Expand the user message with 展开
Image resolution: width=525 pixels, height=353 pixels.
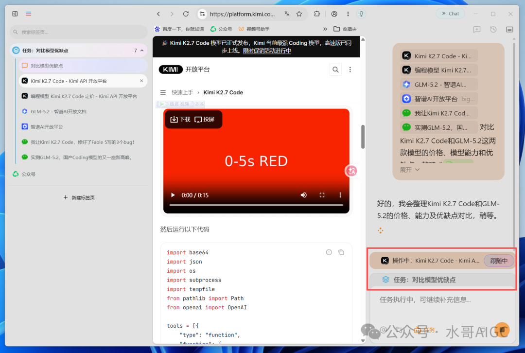tap(409, 170)
